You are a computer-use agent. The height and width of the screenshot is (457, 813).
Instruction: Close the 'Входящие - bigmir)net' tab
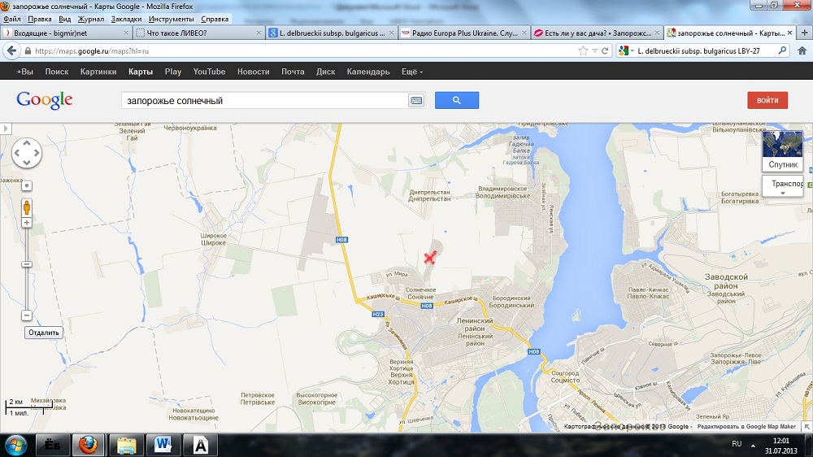[125, 33]
